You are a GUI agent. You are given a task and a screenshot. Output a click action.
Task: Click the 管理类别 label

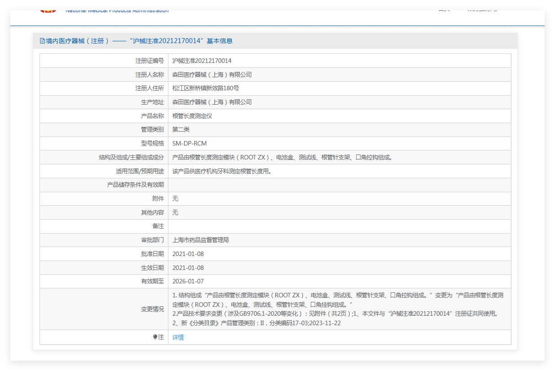pos(152,129)
